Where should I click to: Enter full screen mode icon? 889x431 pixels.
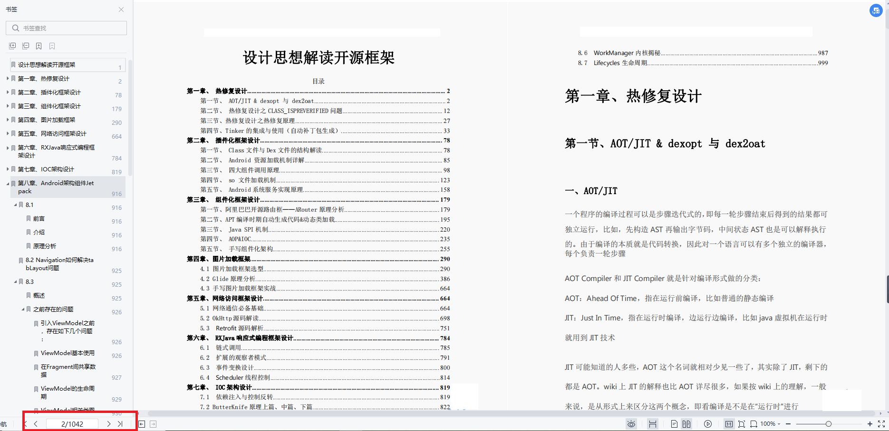pos(881,424)
